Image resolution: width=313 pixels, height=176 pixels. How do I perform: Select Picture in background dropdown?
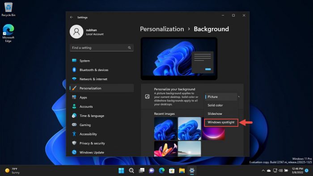tap(221, 96)
